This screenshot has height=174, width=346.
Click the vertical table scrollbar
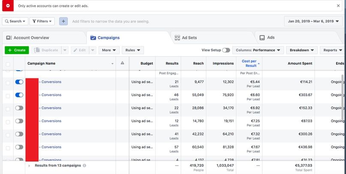(x=343, y=97)
